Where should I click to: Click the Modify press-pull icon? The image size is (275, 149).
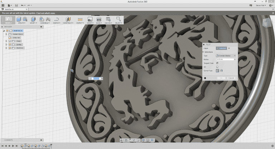click(33, 19)
